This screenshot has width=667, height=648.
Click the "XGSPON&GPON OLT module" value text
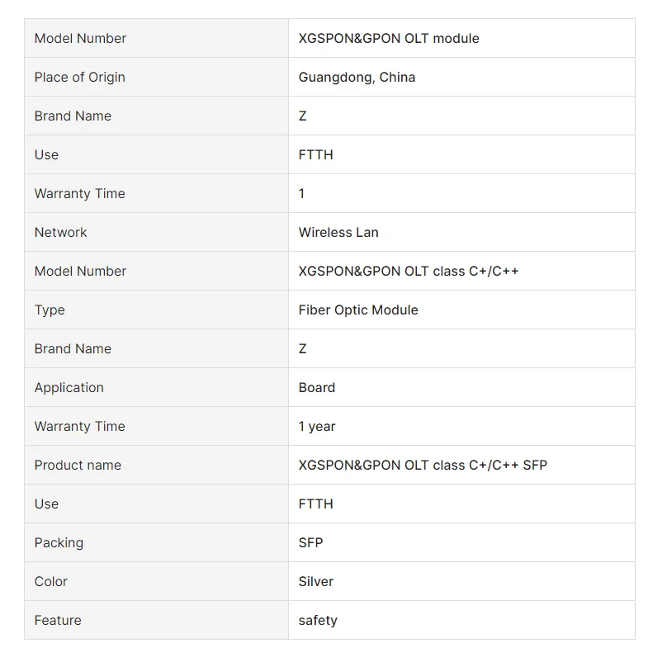389,38
